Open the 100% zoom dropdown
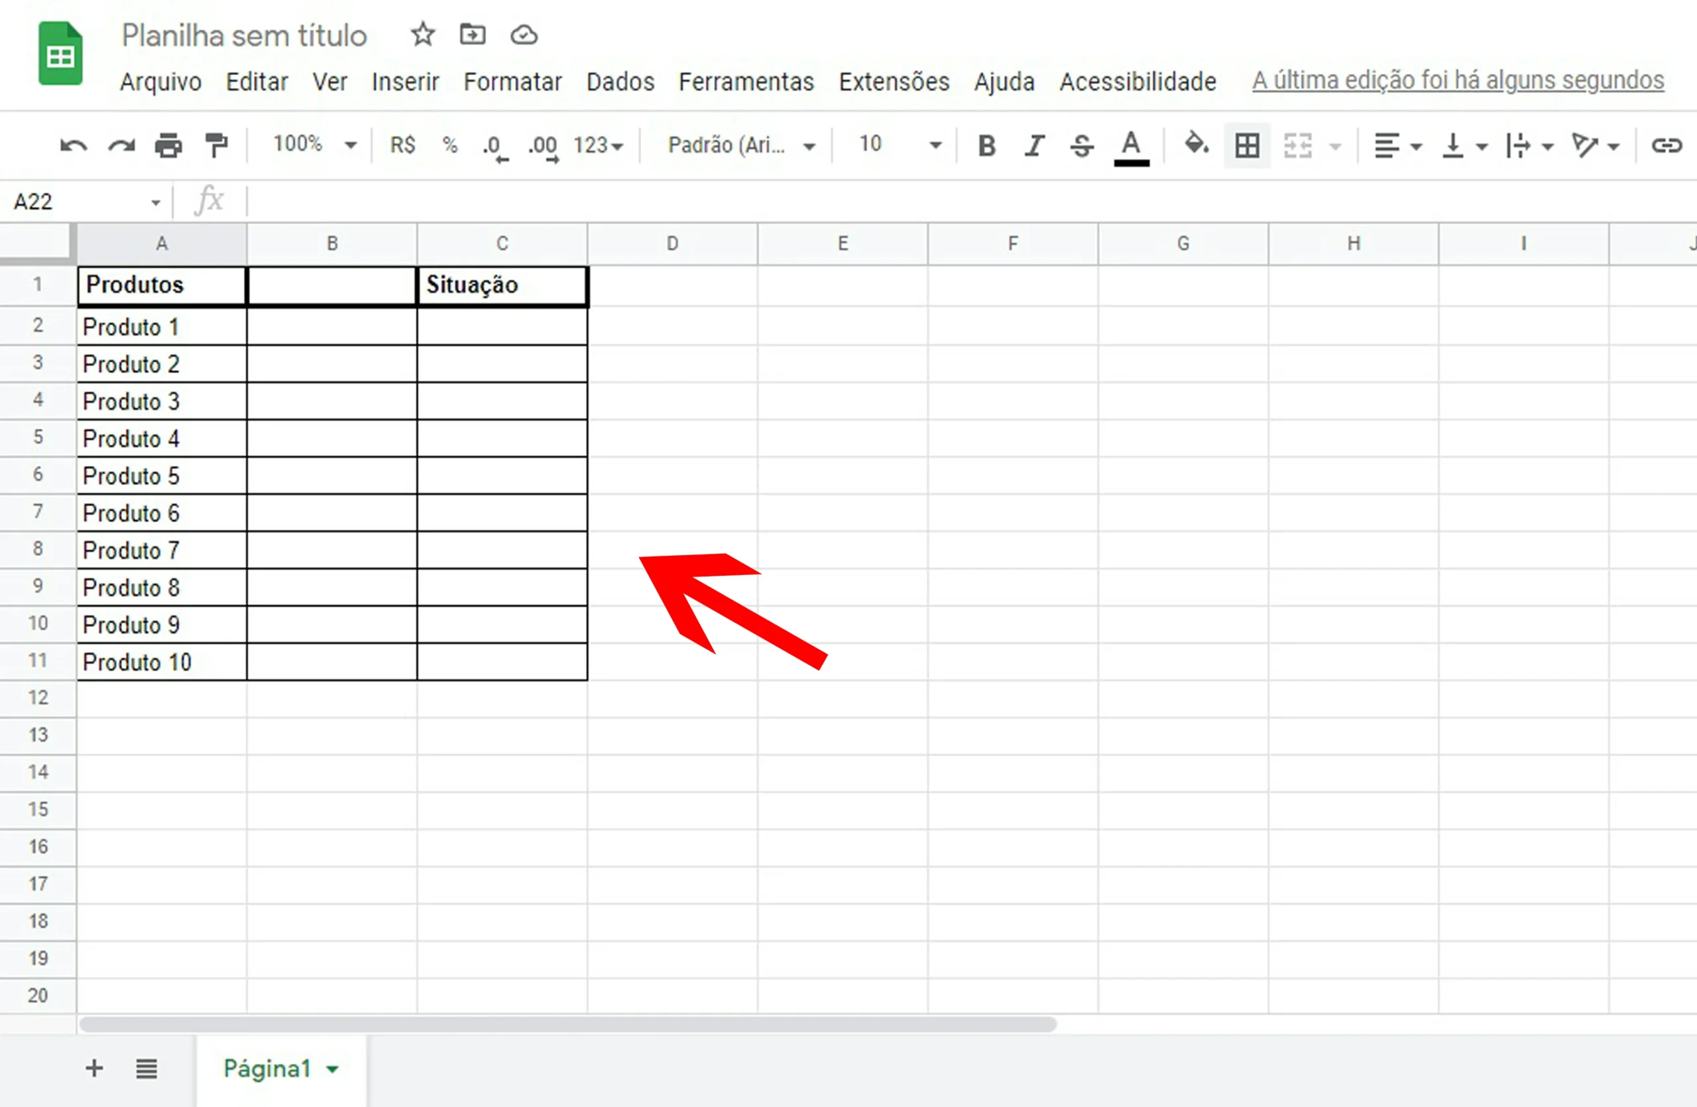 click(x=314, y=145)
